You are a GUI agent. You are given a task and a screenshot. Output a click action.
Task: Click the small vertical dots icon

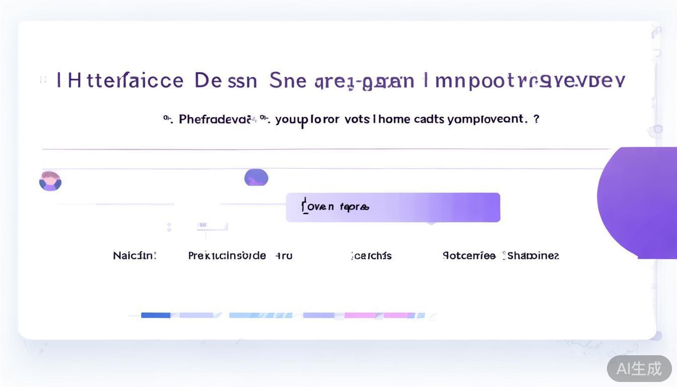pos(169,227)
